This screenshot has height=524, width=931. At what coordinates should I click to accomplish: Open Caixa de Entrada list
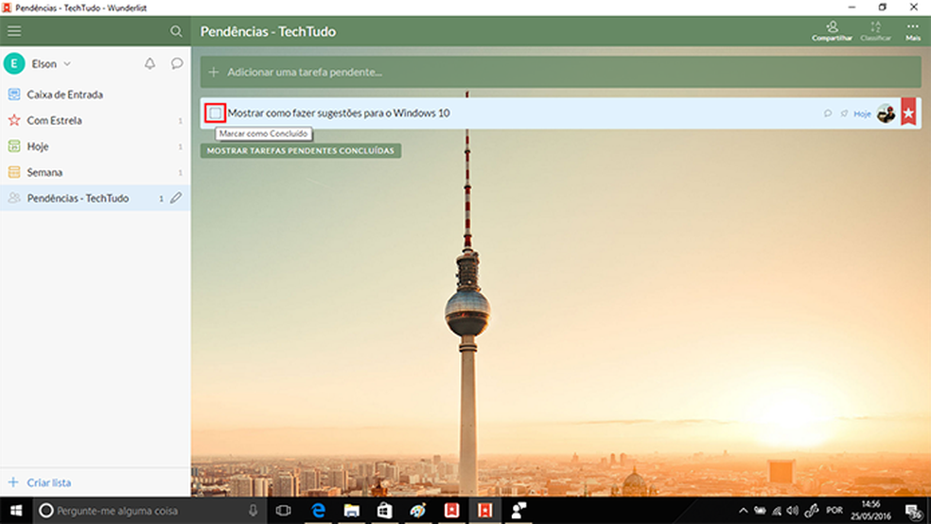[x=95, y=95]
